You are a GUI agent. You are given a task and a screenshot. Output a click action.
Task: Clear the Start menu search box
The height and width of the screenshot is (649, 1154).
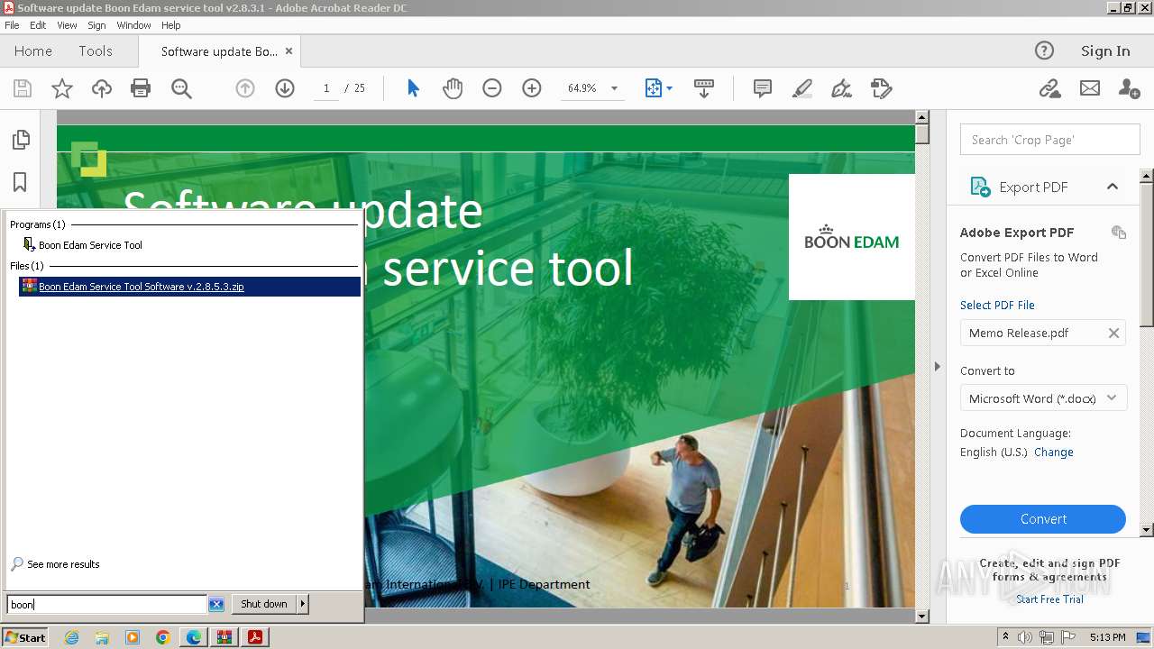(216, 604)
